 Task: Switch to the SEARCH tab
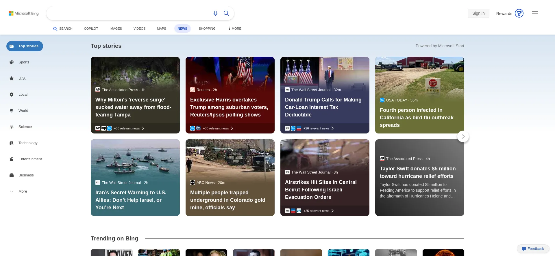click(63, 29)
